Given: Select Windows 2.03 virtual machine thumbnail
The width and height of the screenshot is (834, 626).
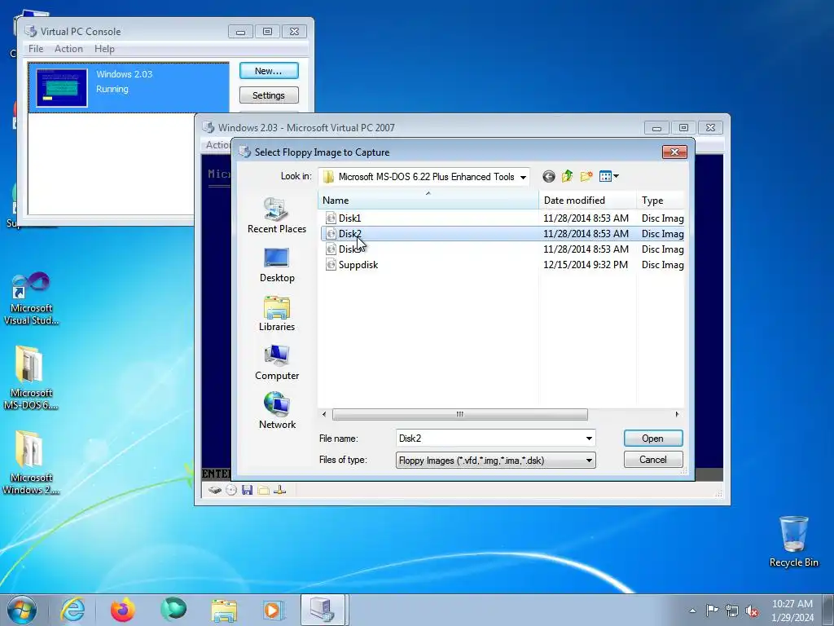Looking at the screenshot, I should coord(62,88).
